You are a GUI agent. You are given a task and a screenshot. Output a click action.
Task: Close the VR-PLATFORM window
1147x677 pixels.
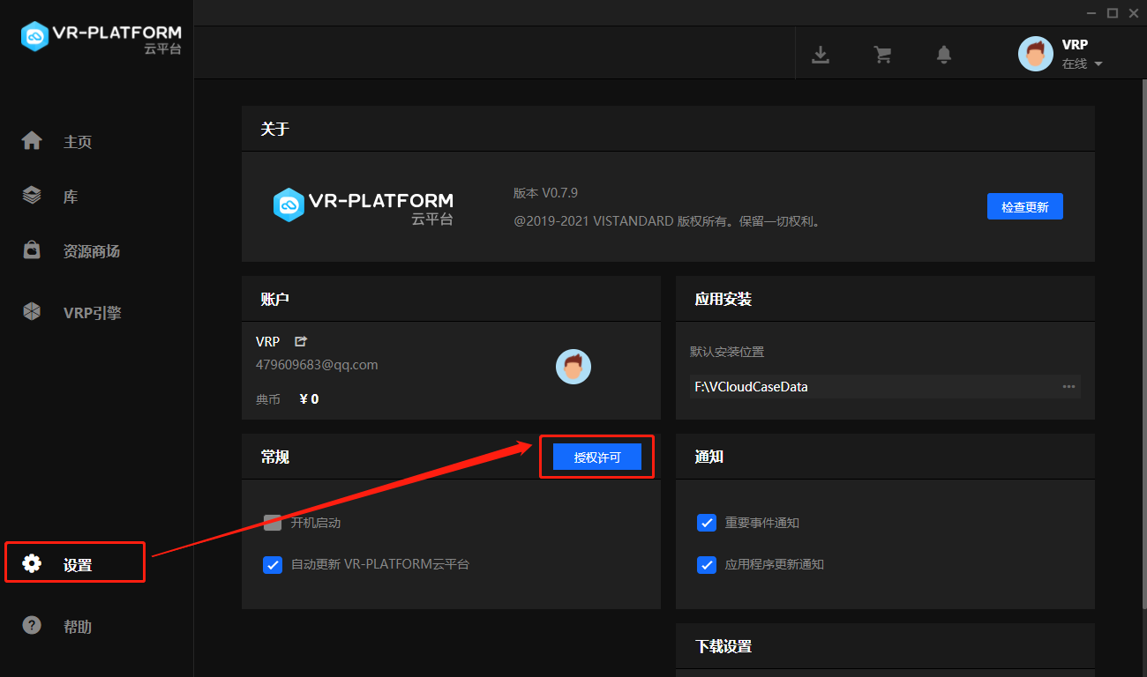coord(1133,13)
